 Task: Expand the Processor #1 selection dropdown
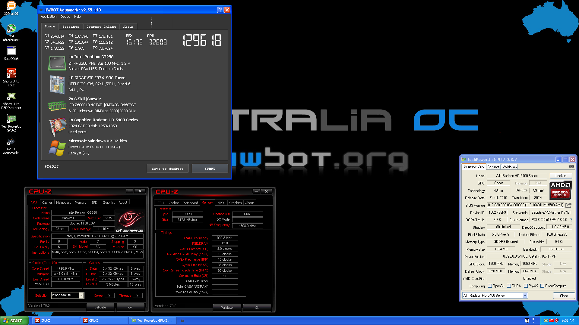(81, 296)
